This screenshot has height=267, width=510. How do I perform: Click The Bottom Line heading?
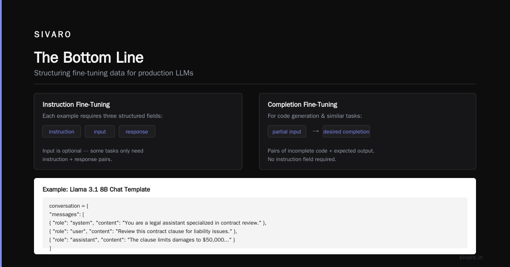(89, 58)
